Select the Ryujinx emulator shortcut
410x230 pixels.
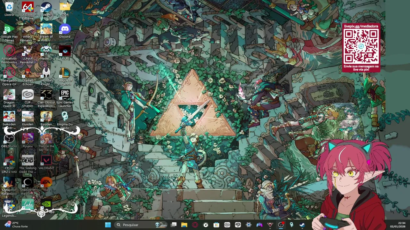[28, 141]
